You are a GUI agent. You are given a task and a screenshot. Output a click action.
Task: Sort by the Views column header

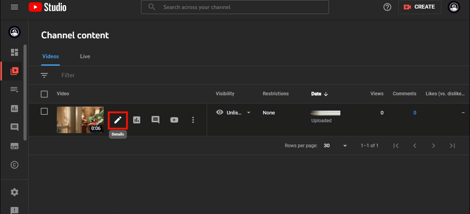pos(377,94)
